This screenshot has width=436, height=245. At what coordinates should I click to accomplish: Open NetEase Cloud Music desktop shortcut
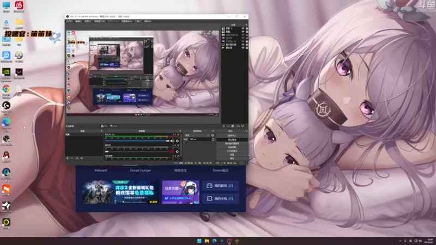(x=19, y=7)
